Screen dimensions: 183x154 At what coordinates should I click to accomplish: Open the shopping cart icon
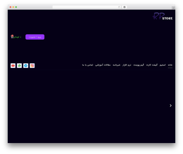pyautogui.click(x=12, y=36)
